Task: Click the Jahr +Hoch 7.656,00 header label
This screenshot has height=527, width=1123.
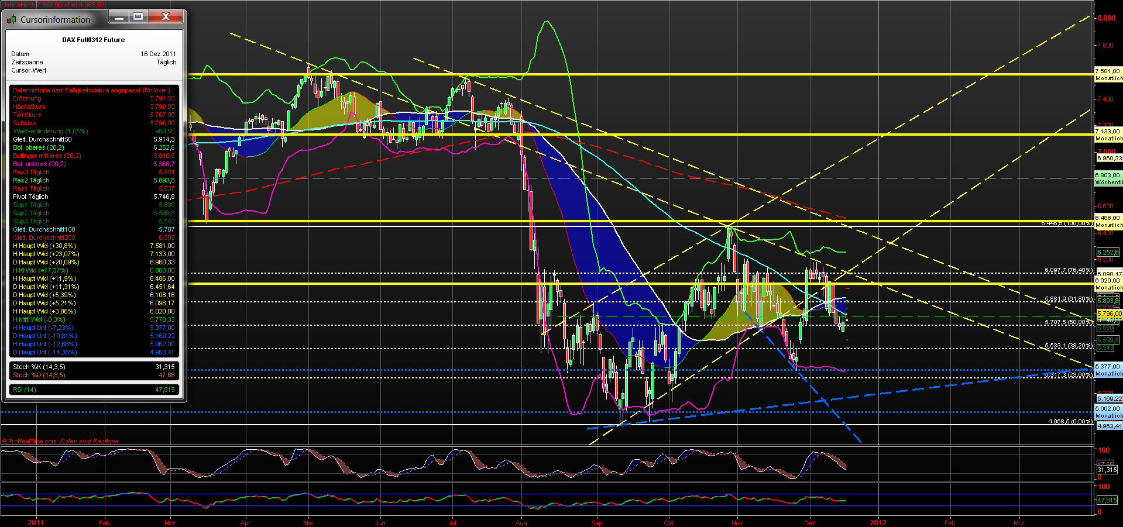Action: [x=35, y=4]
